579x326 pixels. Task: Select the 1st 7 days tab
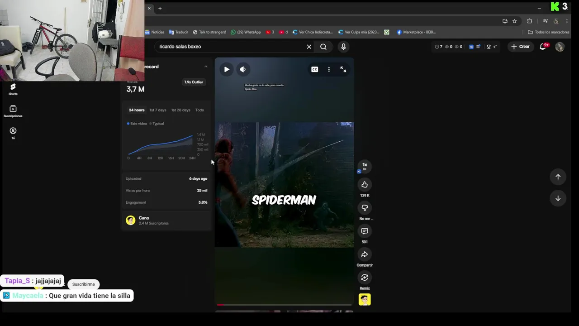(x=158, y=110)
